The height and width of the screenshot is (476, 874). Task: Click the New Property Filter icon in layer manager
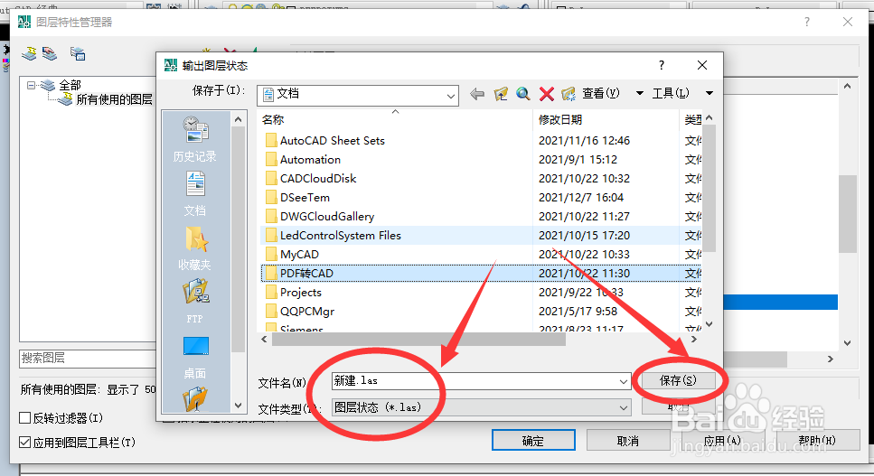coord(29,53)
